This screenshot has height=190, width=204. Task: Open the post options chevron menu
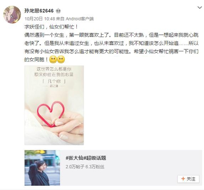coord(200,8)
